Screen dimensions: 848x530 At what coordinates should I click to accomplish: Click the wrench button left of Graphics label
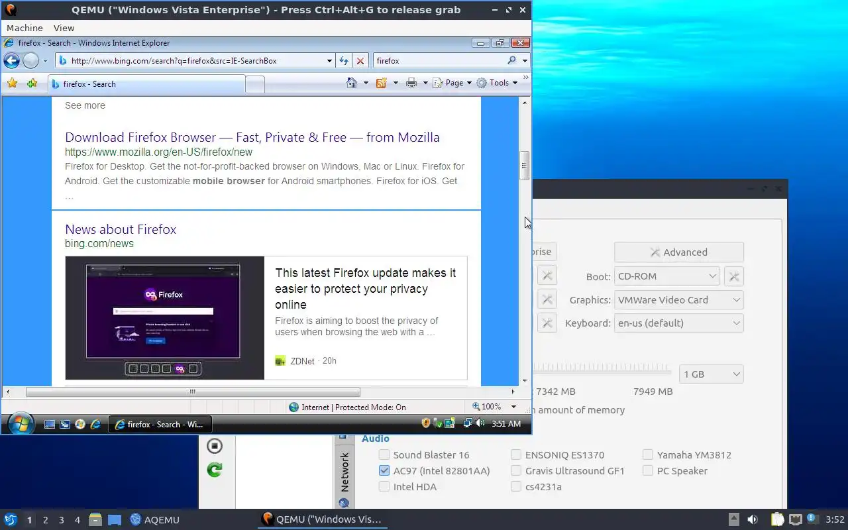(x=547, y=299)
